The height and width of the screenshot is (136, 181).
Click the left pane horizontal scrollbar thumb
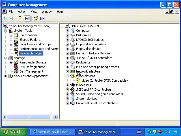click(x=29, y=117)
